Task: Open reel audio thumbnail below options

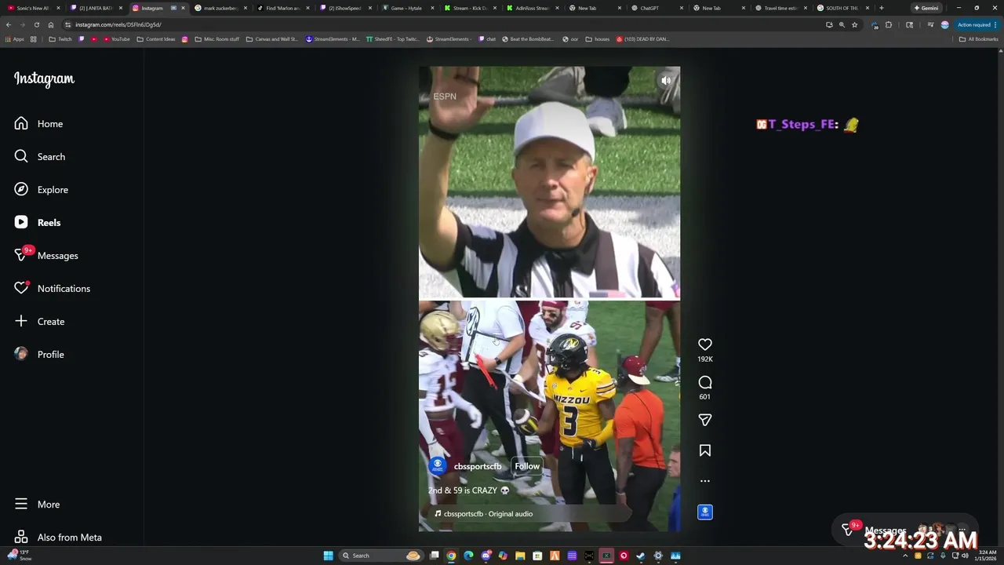Action: point(705,512)
